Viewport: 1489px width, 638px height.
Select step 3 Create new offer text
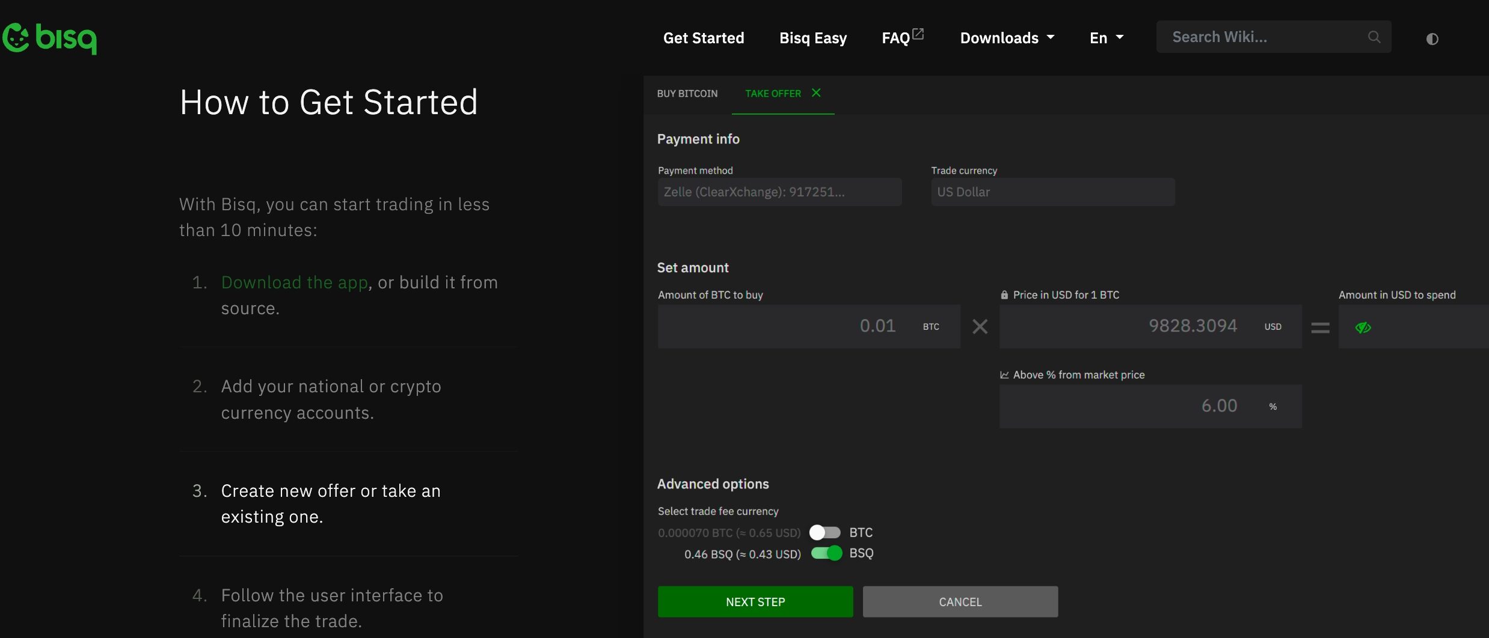click(331, 503)
